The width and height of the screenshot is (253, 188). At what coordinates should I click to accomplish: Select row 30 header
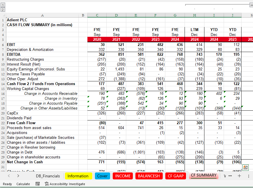point(3,162)
